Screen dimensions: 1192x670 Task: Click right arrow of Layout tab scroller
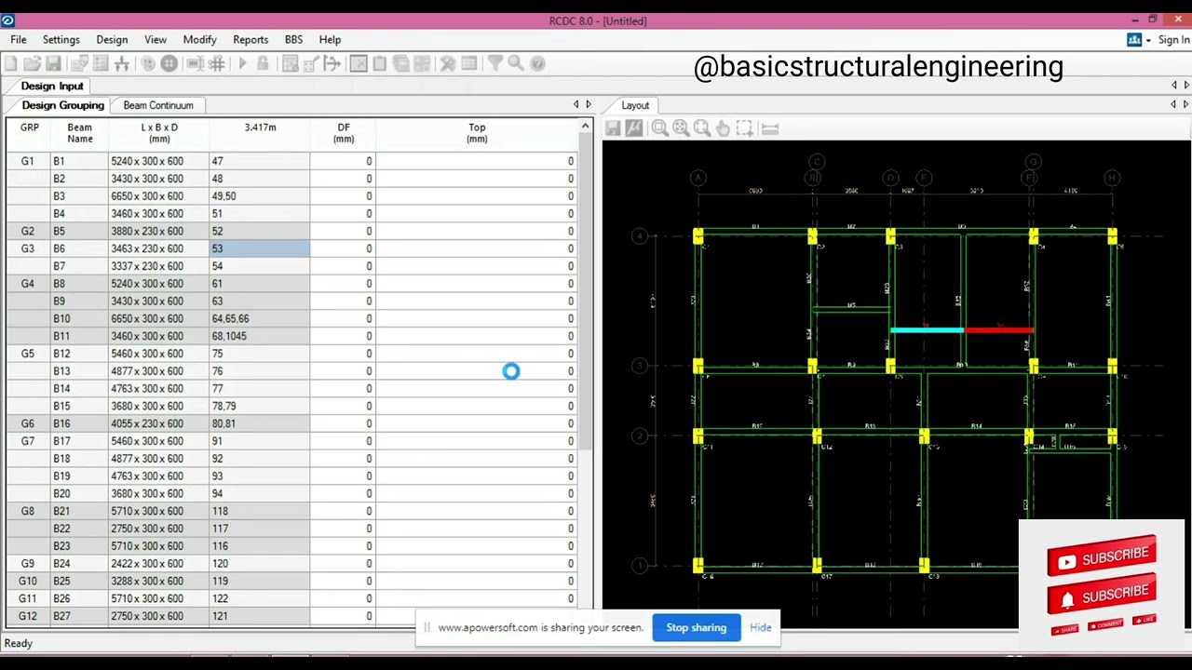pos(1185,105)
